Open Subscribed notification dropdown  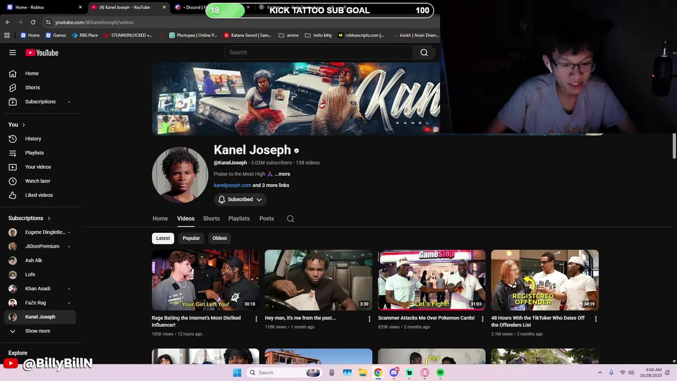tap(240, 199)
